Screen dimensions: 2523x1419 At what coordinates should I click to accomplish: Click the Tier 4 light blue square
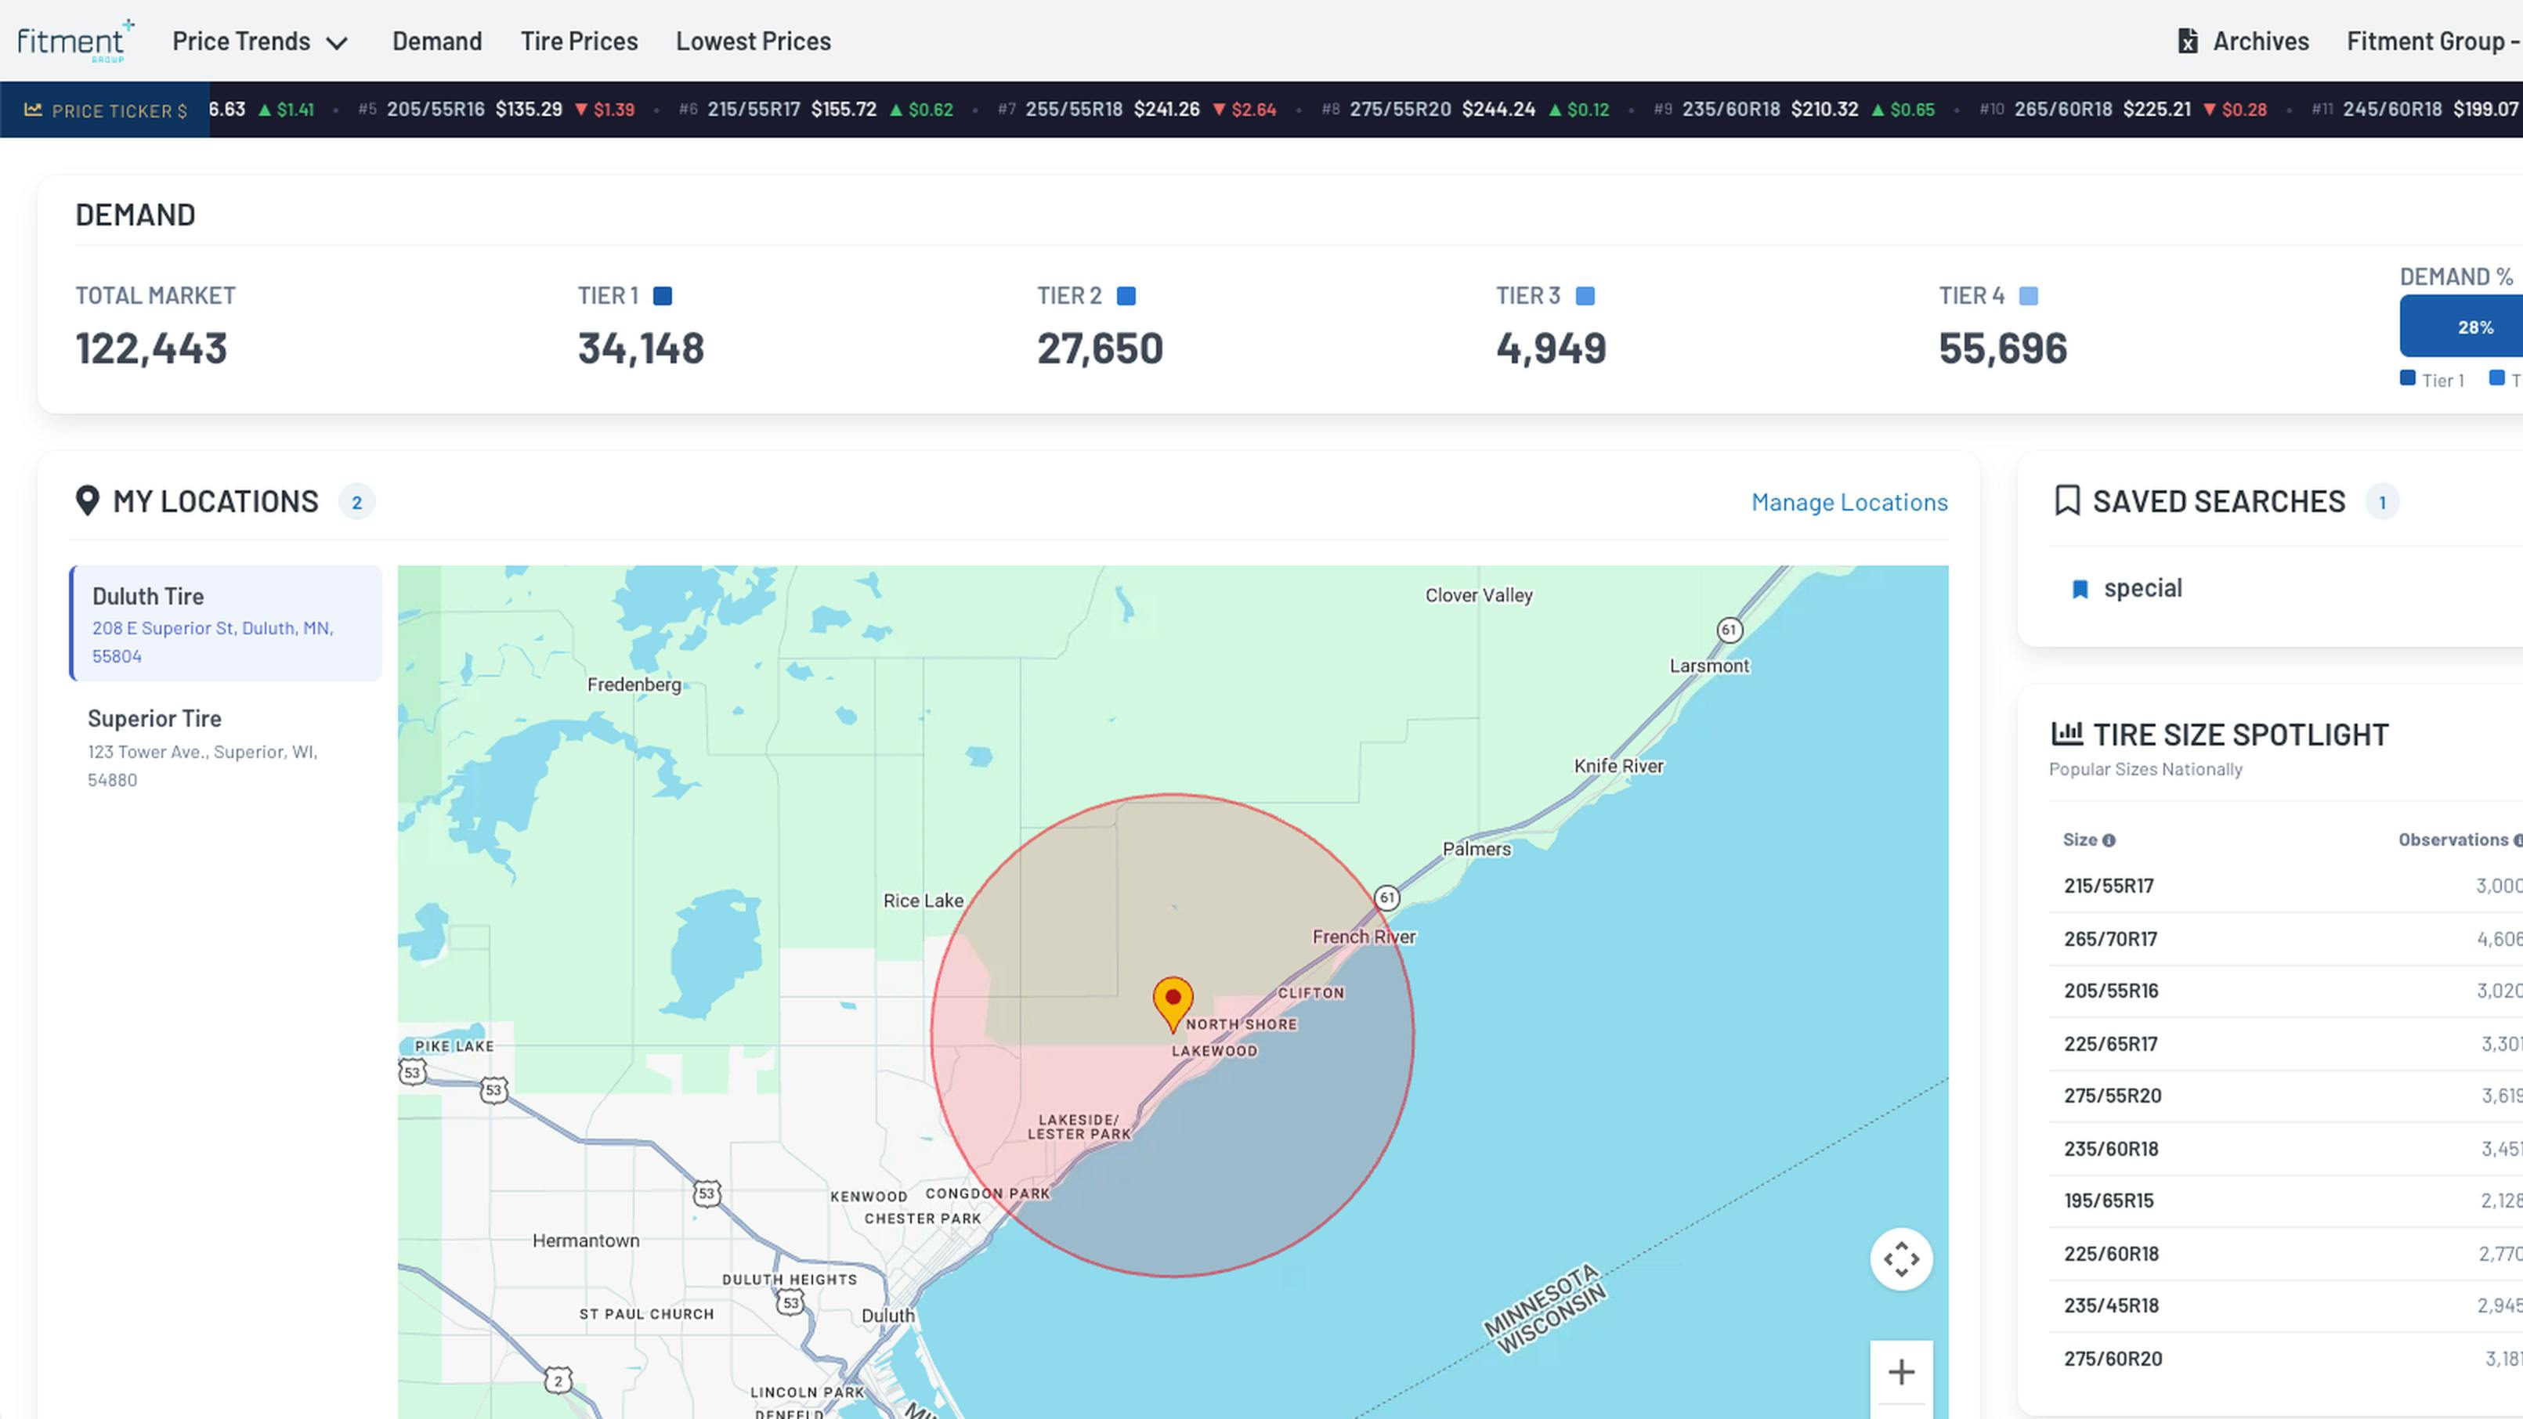(x=2029, y=296)
